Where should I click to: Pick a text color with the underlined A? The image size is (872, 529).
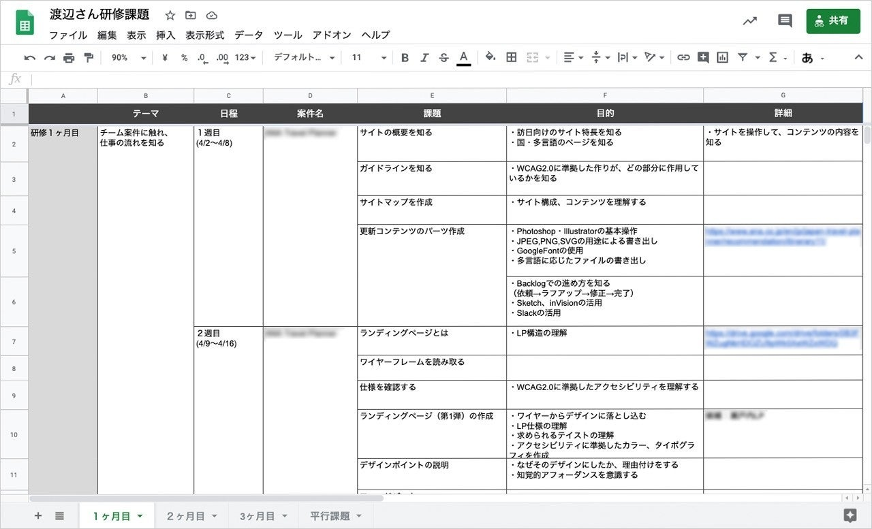pos(464,58)
